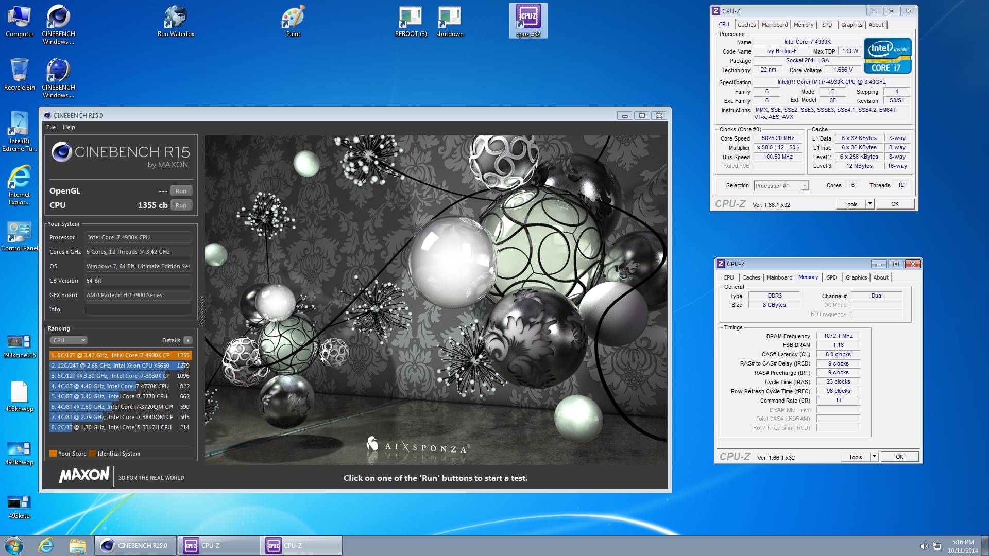Launch Run Waterfox desktop shortcut

point(176,21)
